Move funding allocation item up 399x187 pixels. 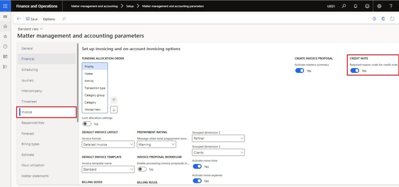114,100
